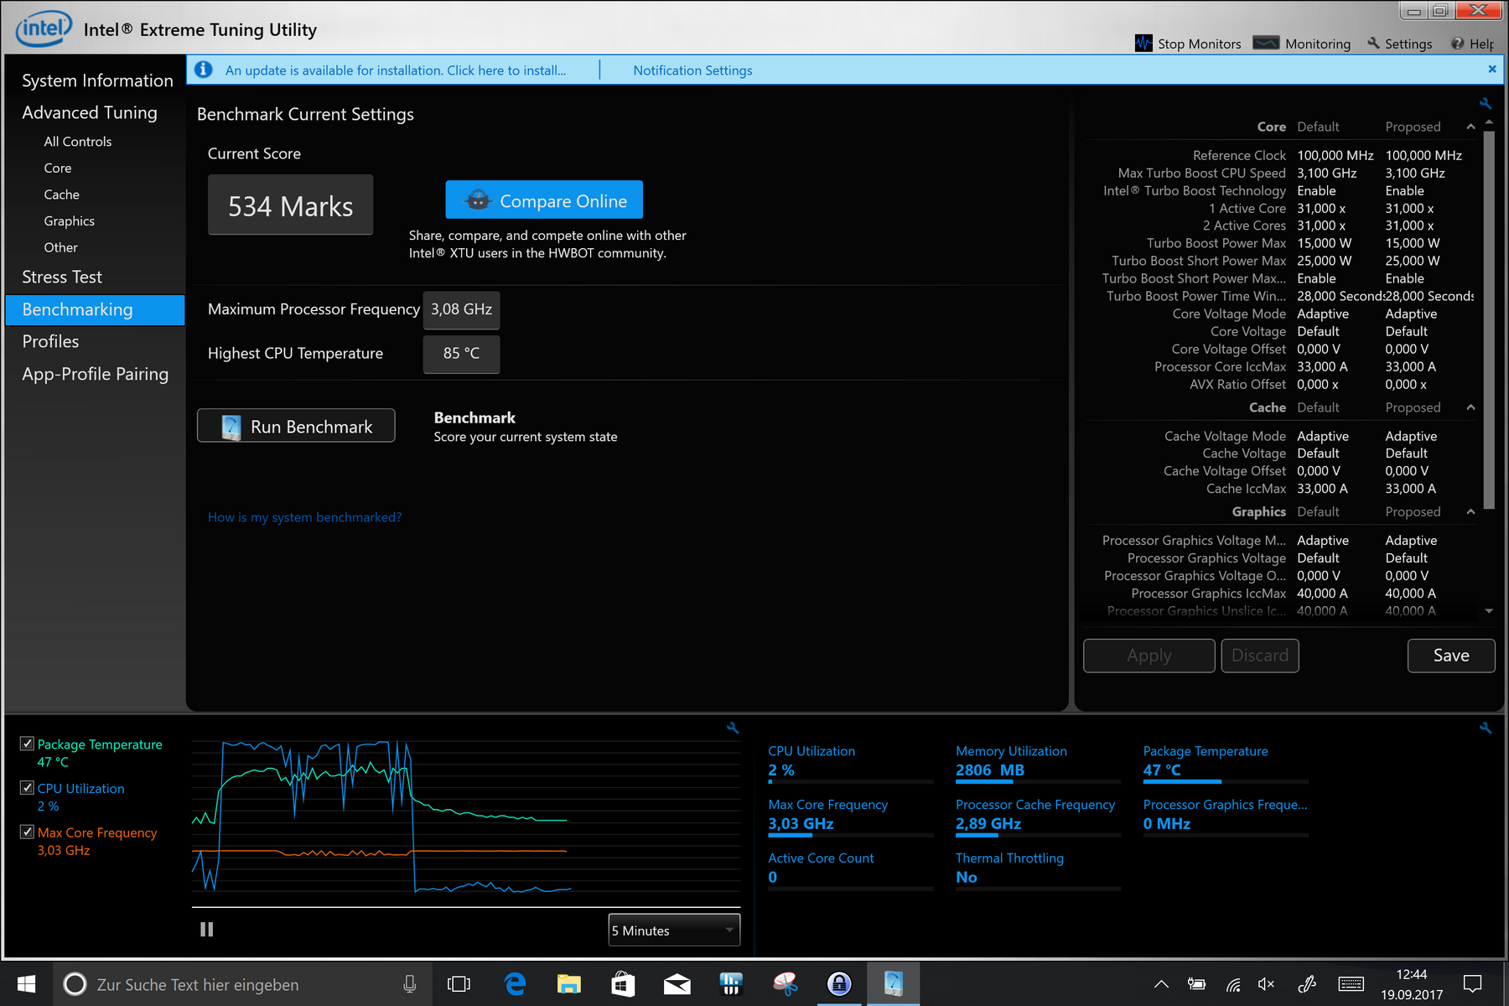Click Intel XTU taskbar icon
The image size is (1509, 1006).
894,983
